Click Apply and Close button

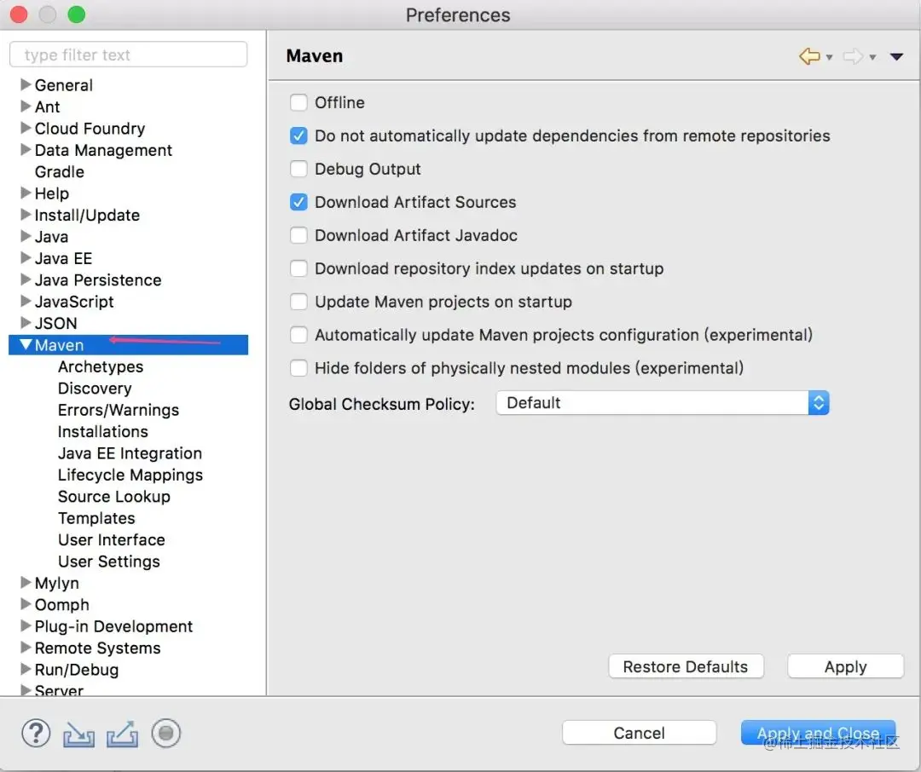click(818, 734)
